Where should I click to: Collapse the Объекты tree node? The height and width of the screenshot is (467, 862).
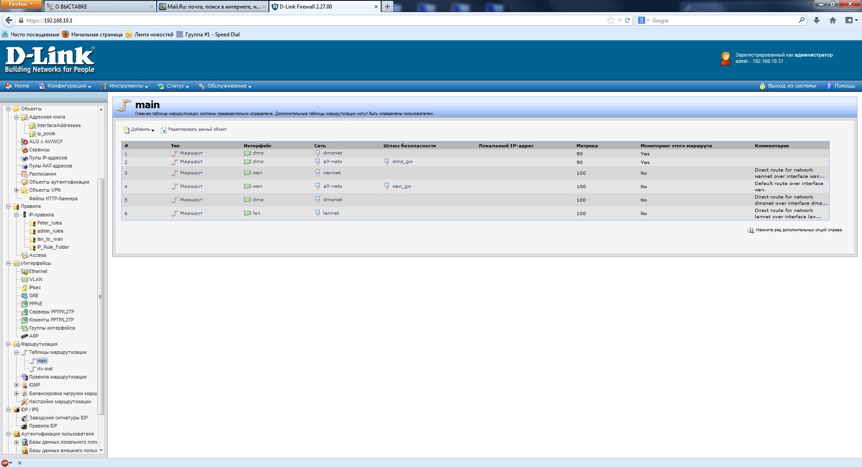(x=8, y=109)
